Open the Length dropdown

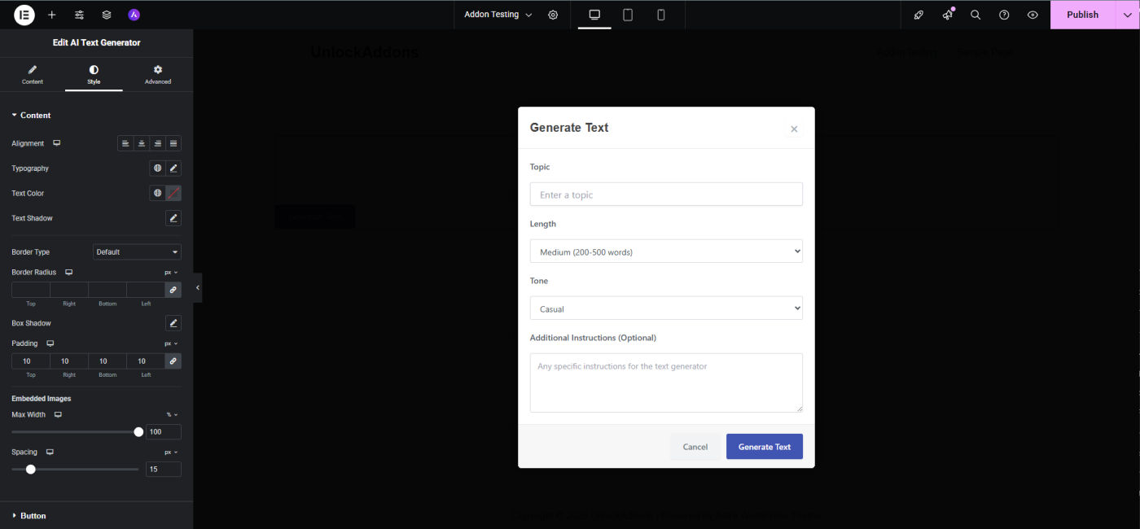[666, 251]
